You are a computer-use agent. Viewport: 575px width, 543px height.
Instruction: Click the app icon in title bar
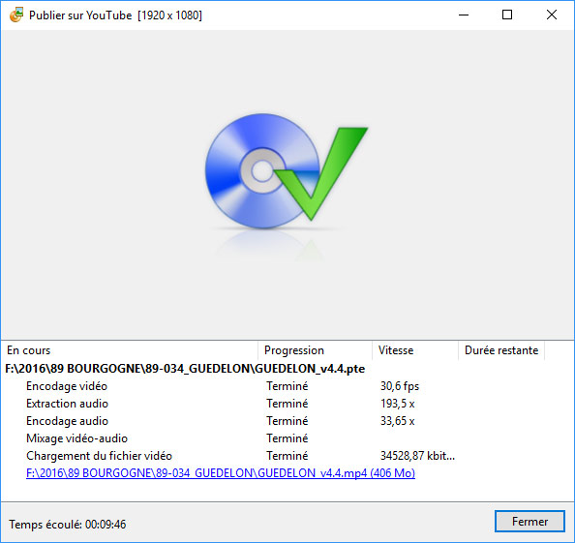click(16, 15)
